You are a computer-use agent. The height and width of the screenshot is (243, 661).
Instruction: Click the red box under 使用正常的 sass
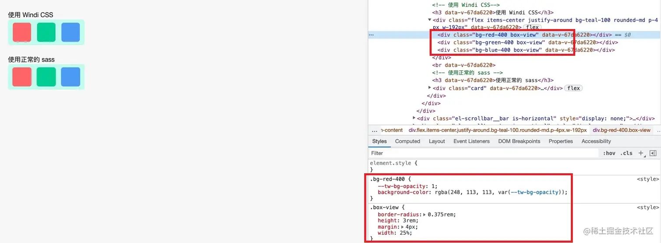[22, 77]
